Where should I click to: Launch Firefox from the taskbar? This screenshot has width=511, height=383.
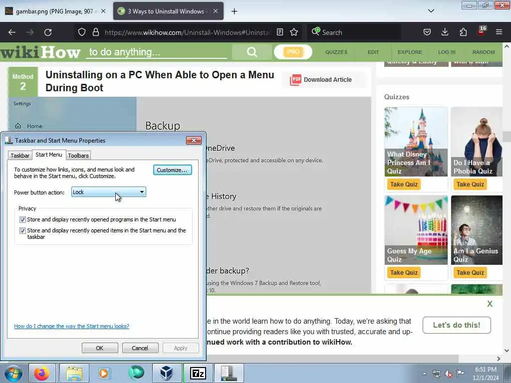(x=42, y=373)
